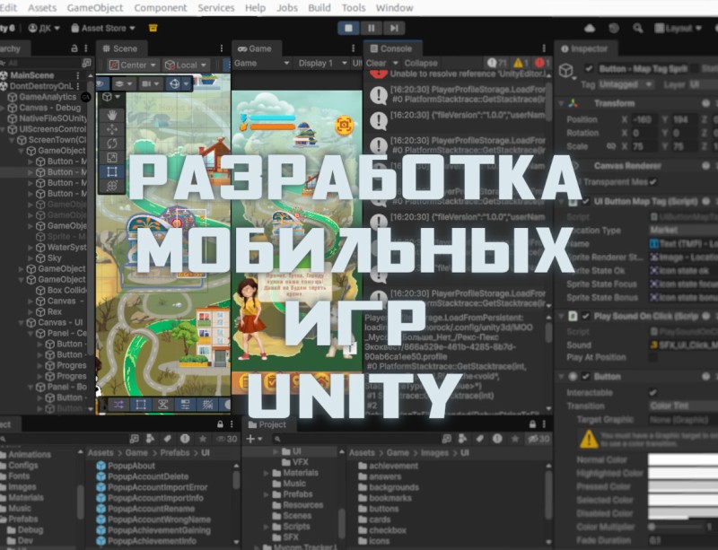
Task: Open the backgrounds folder
Action: point(388,487)
